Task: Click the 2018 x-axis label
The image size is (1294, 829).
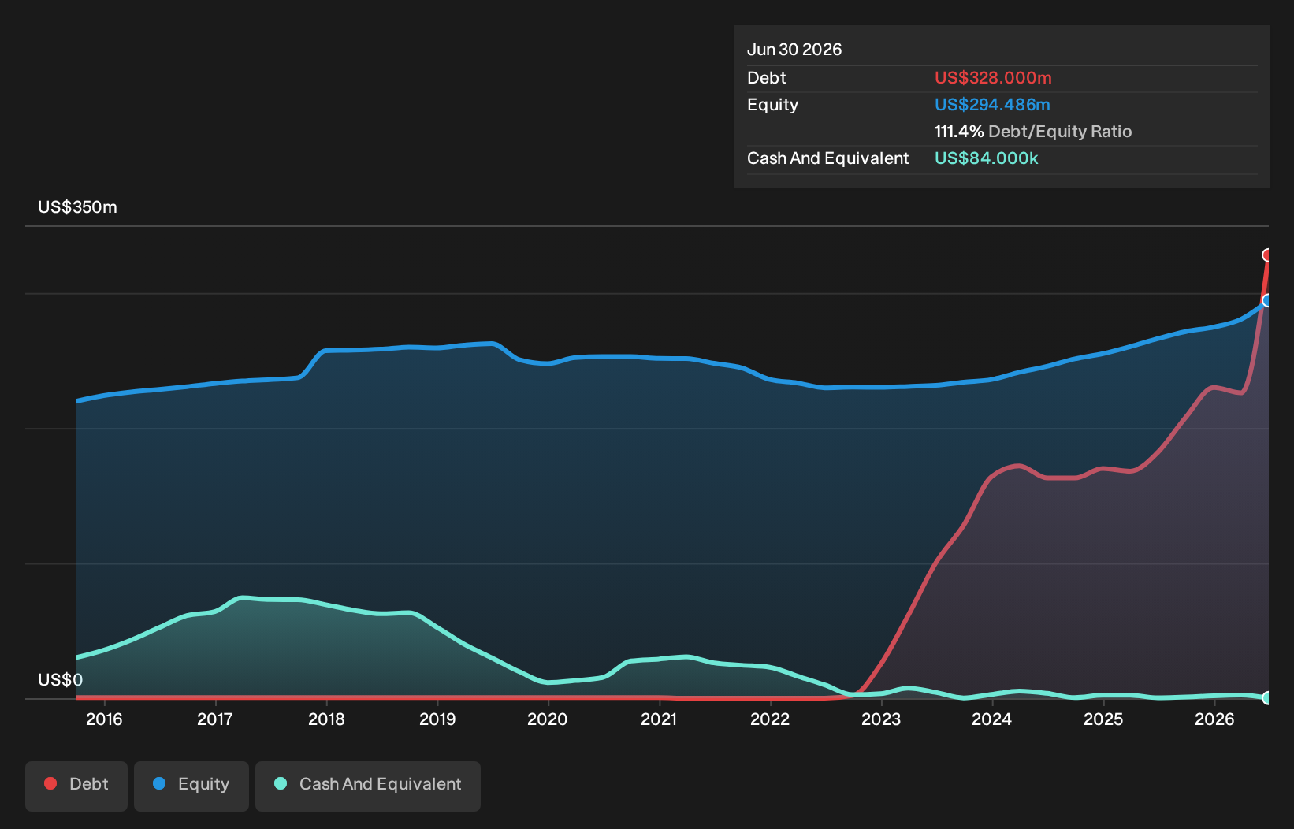Action: pos(326,719)
